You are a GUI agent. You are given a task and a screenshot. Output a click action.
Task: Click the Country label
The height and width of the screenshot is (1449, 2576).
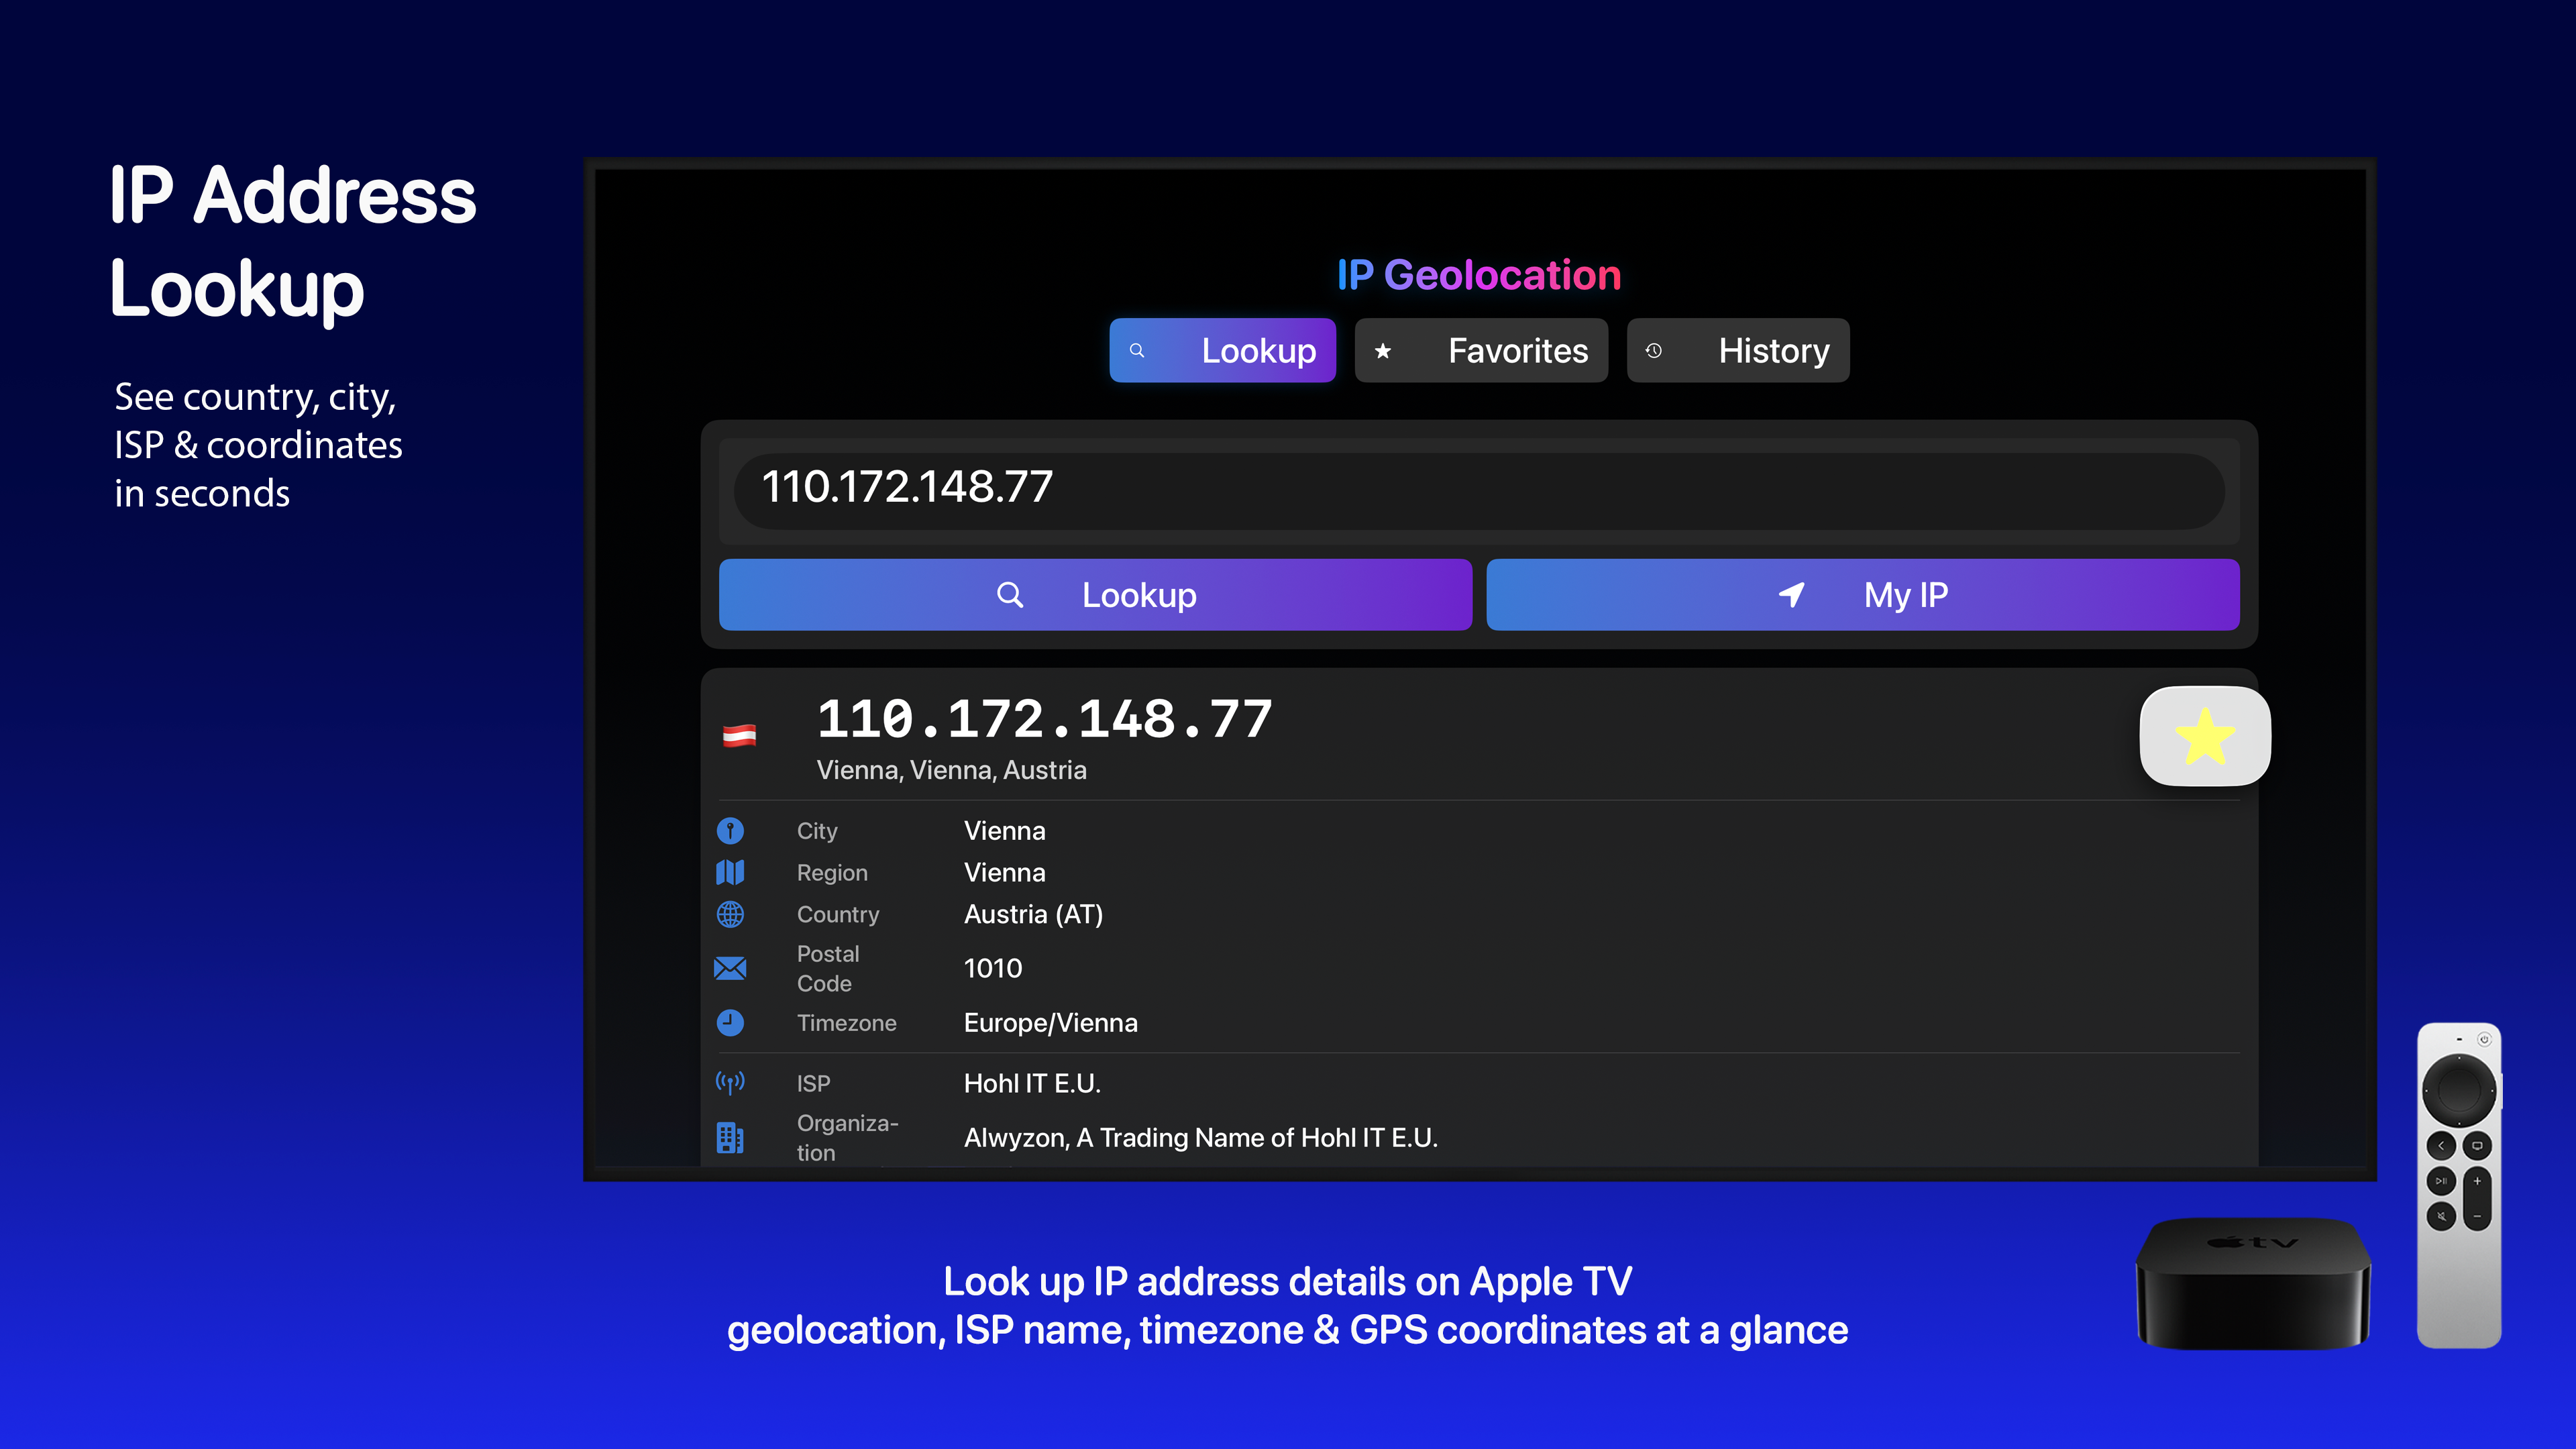point(837,914)
